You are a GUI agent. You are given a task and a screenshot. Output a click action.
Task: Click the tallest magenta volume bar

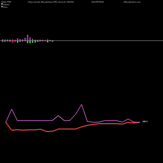(28, 38)
